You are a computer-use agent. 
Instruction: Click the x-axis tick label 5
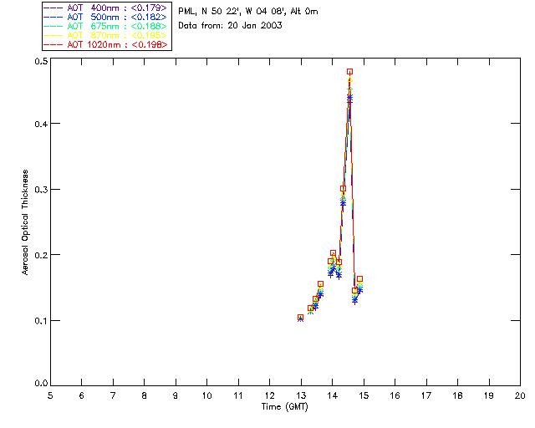(50, 395)
